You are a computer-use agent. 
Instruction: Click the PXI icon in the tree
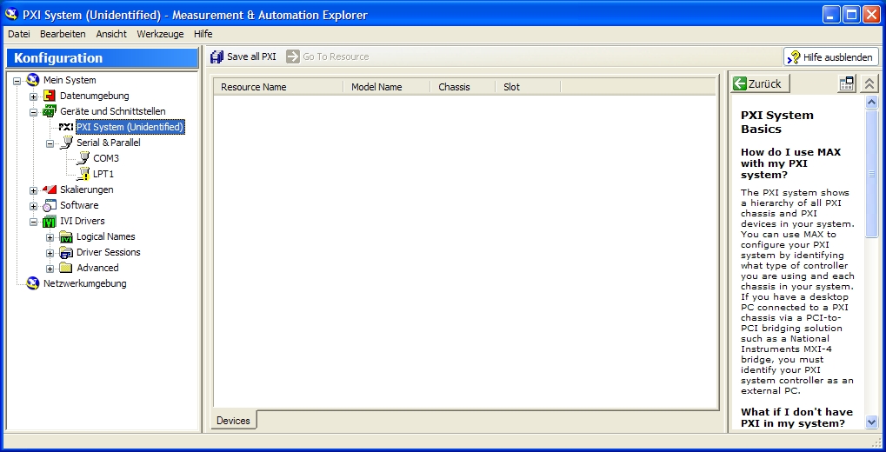pyautogui.click(x=66, y=127)
